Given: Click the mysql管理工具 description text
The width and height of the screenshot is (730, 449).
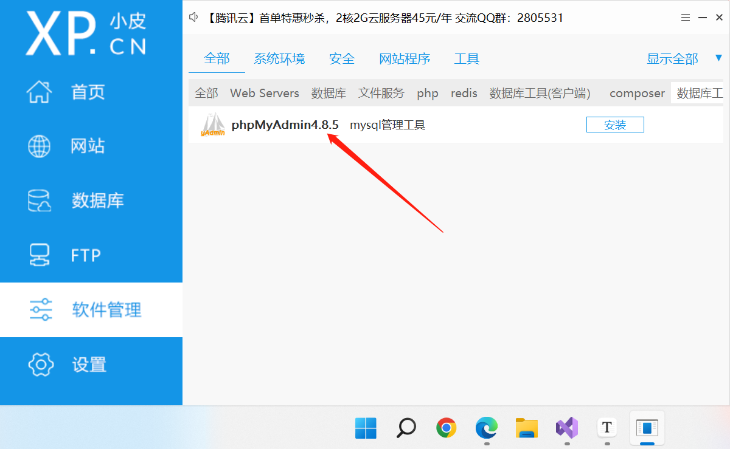Looking at the screenshot, I should [388, 125].
